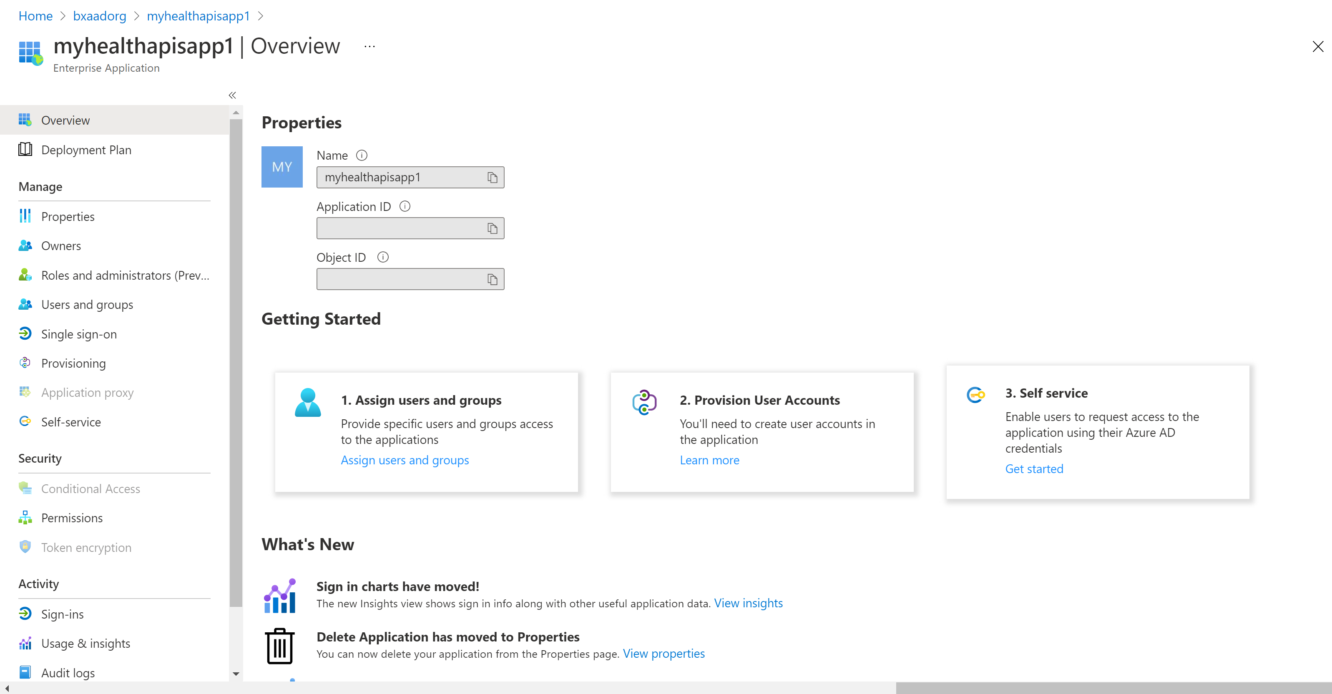Screen dimensions: 1332x694
Task: Open Token encryption under Security
Action: pos(114,547)
